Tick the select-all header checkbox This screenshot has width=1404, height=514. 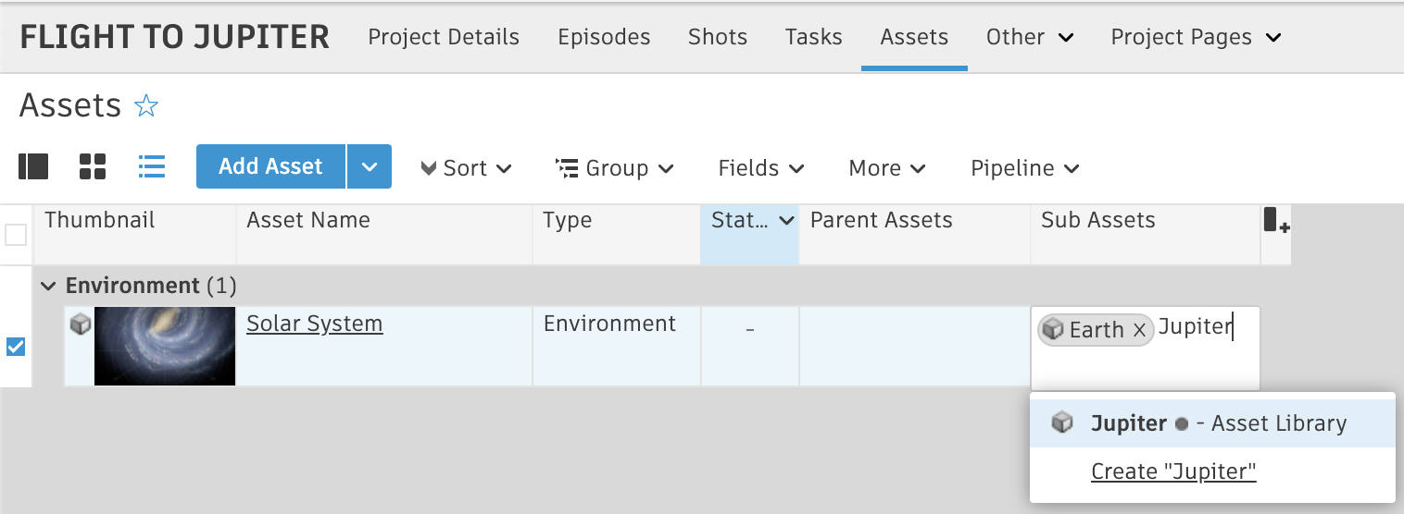coord(16,235)
